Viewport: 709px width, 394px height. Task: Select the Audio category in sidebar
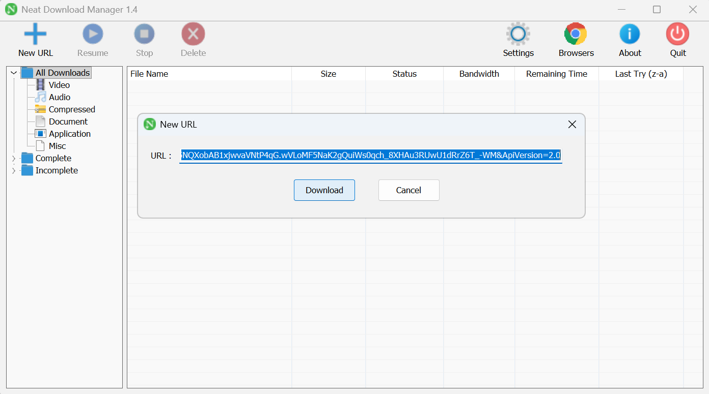pyautogui.click(x=59, y=97)
